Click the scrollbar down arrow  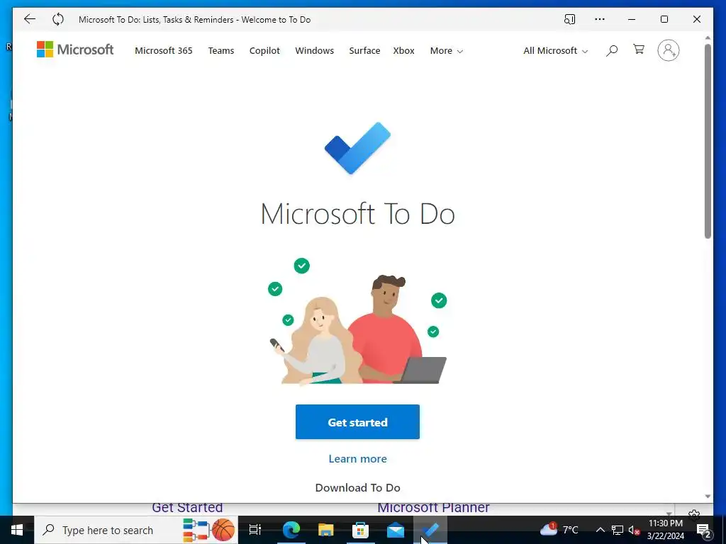tap(708, 497)
